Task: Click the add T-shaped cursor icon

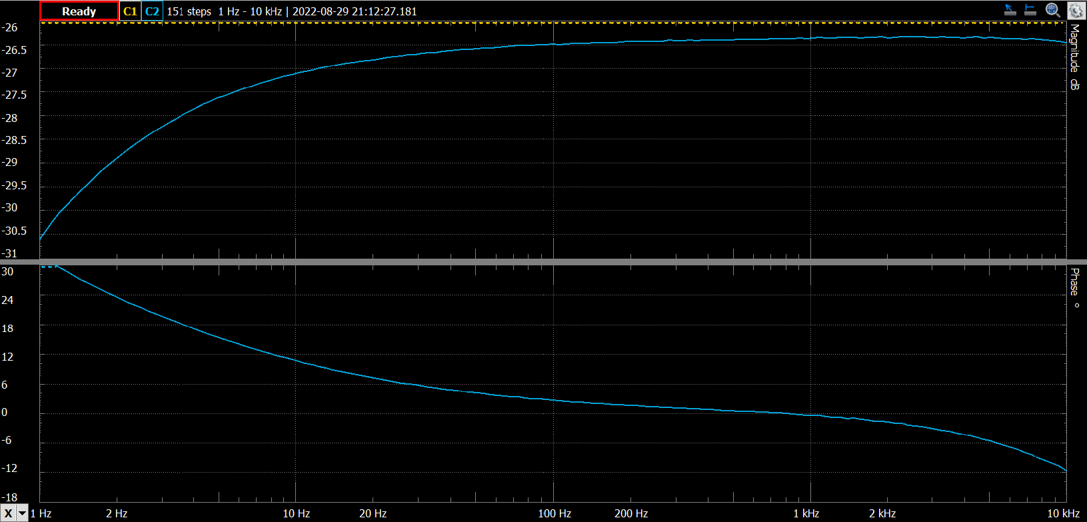Action: [1030, 10]
